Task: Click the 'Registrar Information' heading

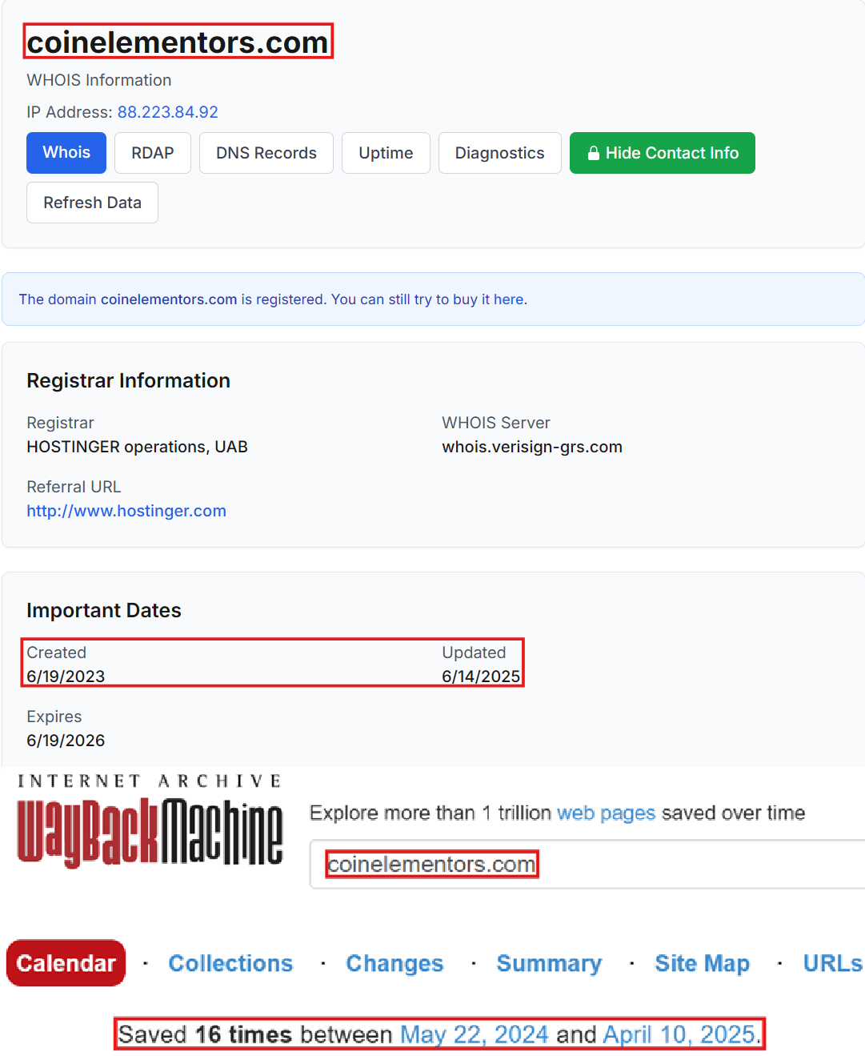Action: click(128, 381)
